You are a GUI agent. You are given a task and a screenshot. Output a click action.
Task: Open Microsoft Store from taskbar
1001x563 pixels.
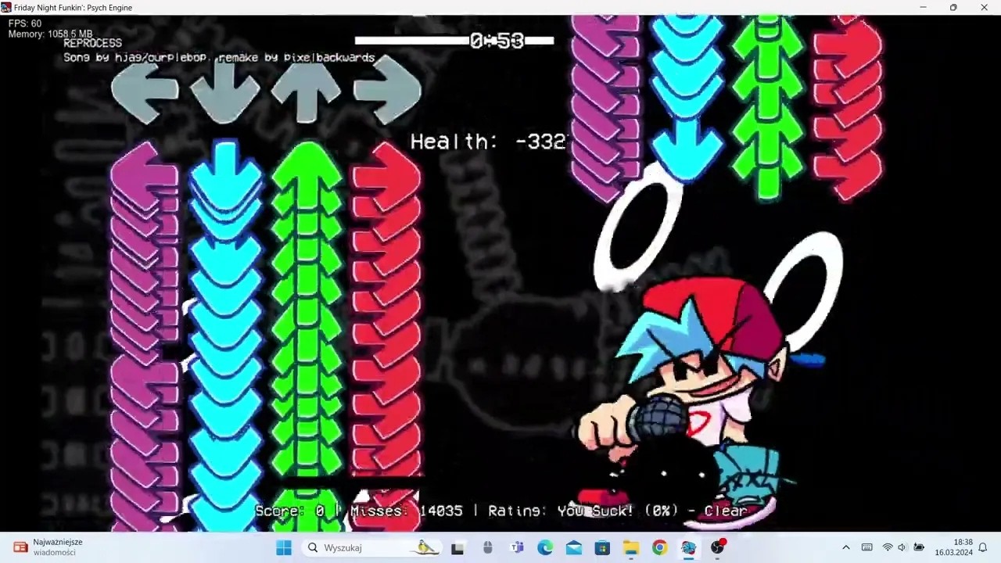(x=602, y=547)
